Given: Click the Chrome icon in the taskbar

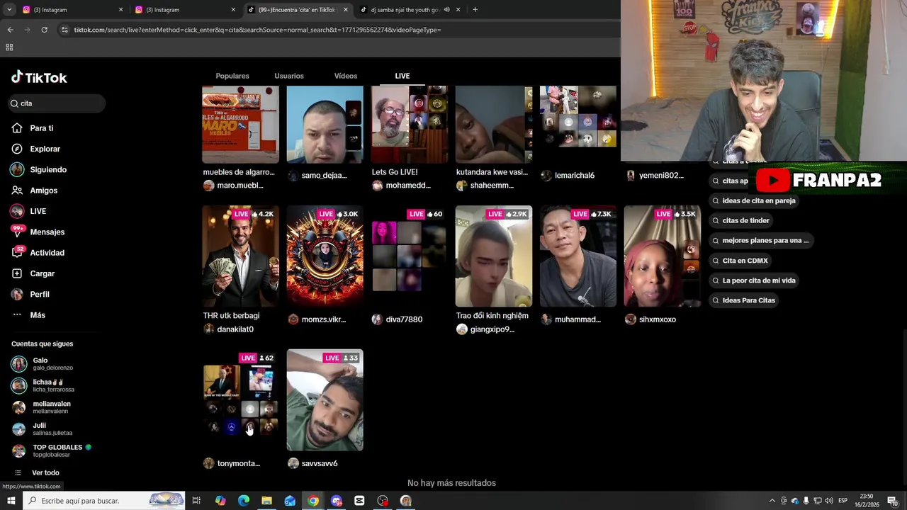Looking at the screenshot, I should coord(313,501).
